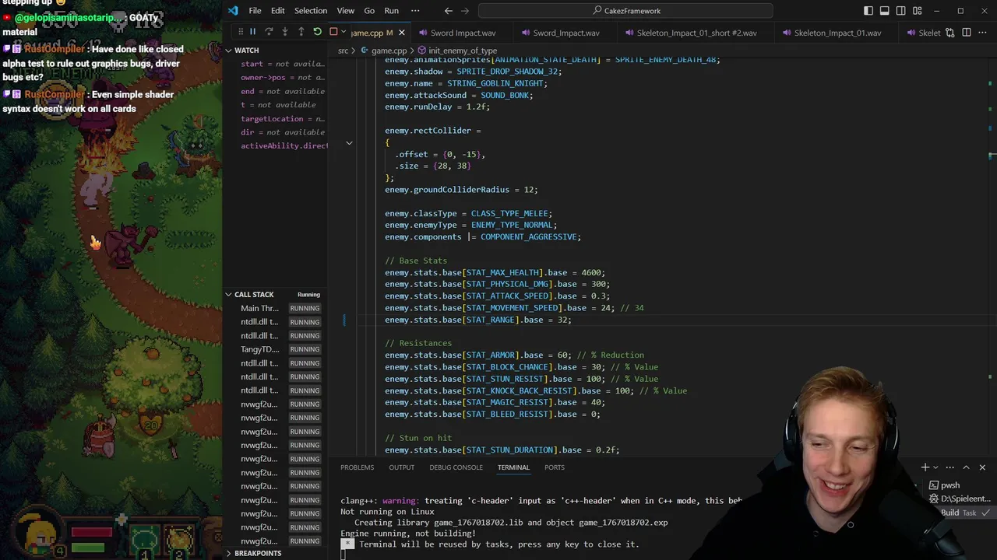Click the STAT_MAX_HEALTH value 4600 in code
This screenshot has width=997, height=560.
(590, 272)
